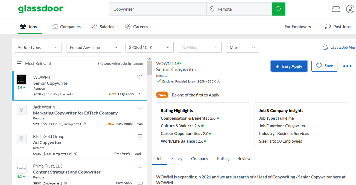This screenshot has height=185, width=356.
Task: Click info icon next to $65K - $85K estimate
Action: click(76, 94)
